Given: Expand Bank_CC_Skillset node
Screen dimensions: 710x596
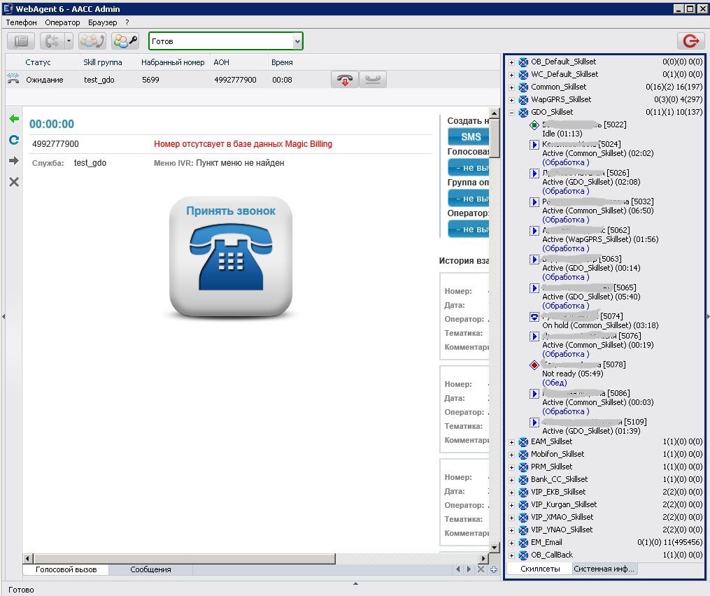Looking at the screenshot, I should pos(511,480).
